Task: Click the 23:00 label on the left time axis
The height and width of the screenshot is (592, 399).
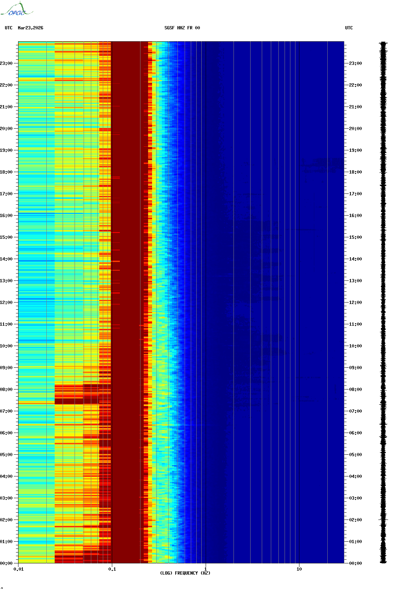Action: 6,63
